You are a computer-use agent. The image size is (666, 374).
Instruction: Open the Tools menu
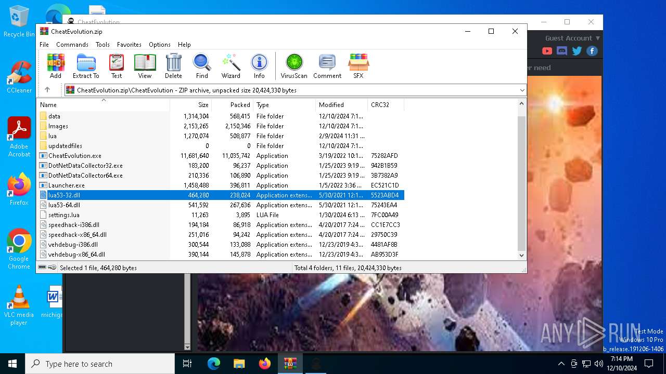click(x=103, y=45)
